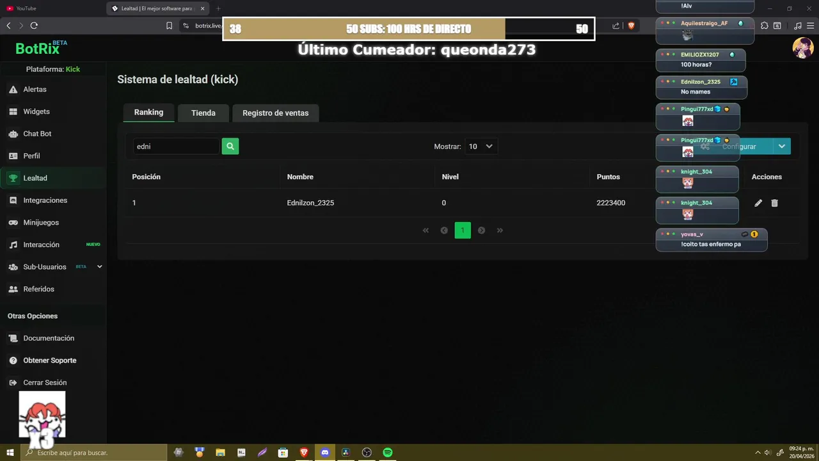Switch to the Tienda tab

(203, 113)
